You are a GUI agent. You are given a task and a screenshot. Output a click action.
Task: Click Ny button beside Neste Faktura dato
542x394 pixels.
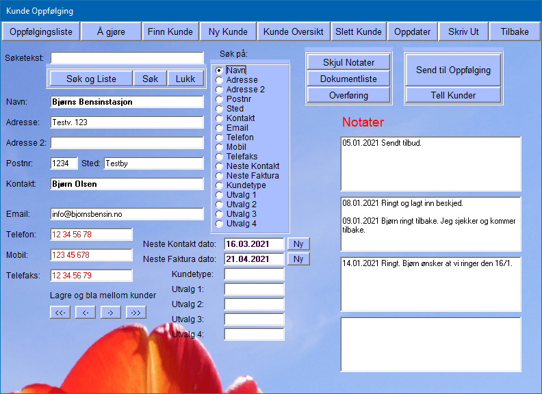pyautogui.click(x=298, y=259)
